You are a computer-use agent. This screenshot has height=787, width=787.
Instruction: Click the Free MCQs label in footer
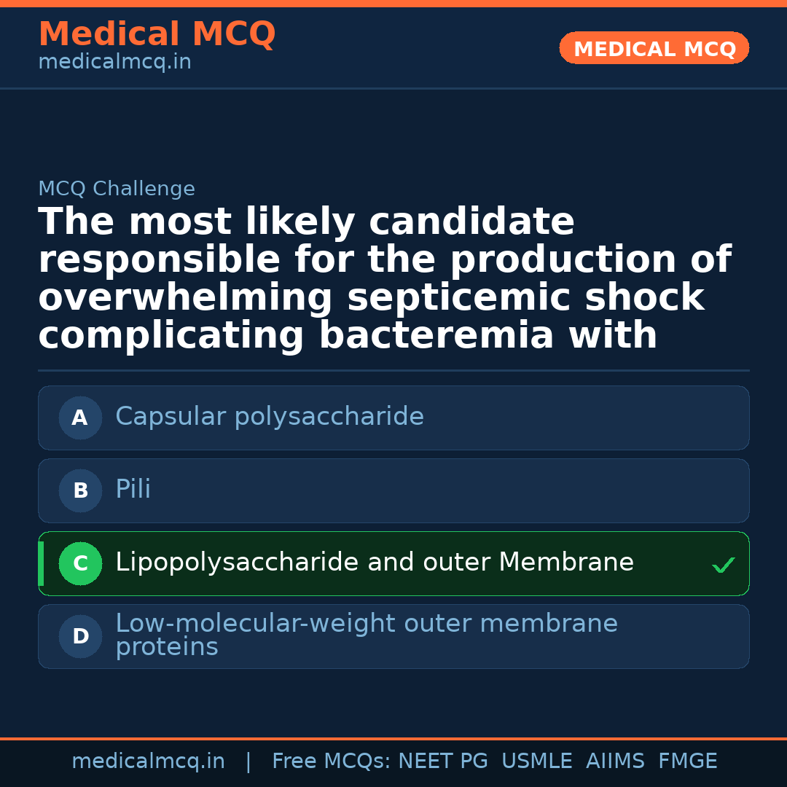pos(332,761)
